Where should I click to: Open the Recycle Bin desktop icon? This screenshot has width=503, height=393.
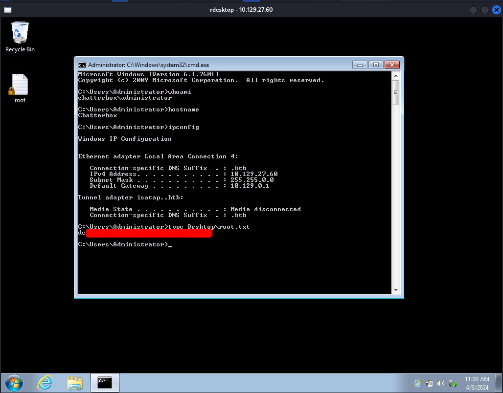click(20, 33)
